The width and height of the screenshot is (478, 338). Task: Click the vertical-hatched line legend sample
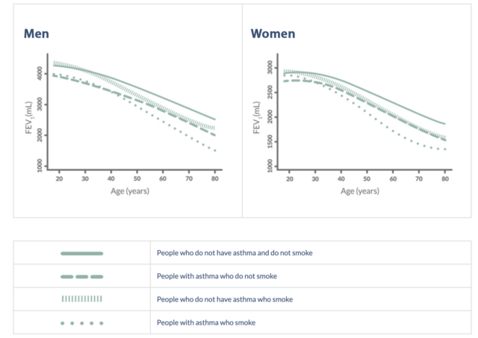pyautogui.click(x=82, y=299)
